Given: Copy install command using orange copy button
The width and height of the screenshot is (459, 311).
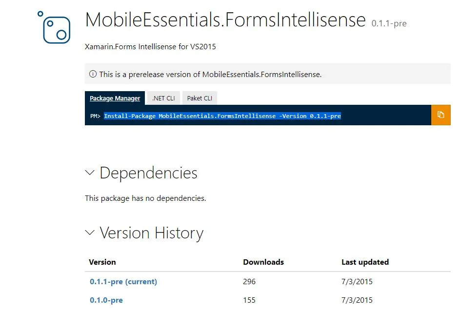Looking at the screenshot, I should (x=440, y=115).
